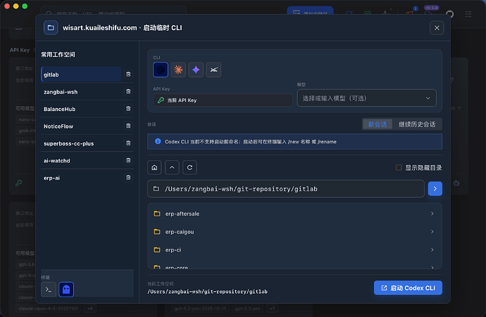
Task: Select the zangbai-wsh workspace
Action: 81,92
